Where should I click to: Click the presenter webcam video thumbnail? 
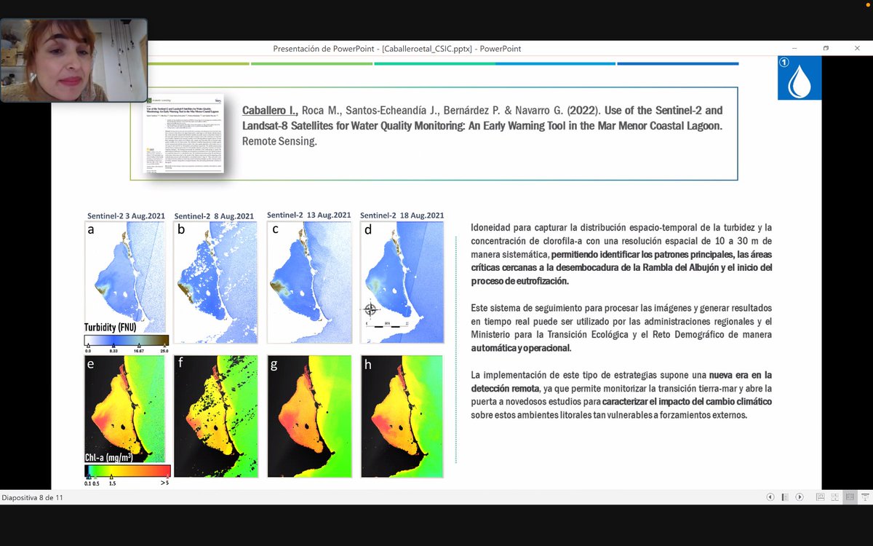coord(74,60)
